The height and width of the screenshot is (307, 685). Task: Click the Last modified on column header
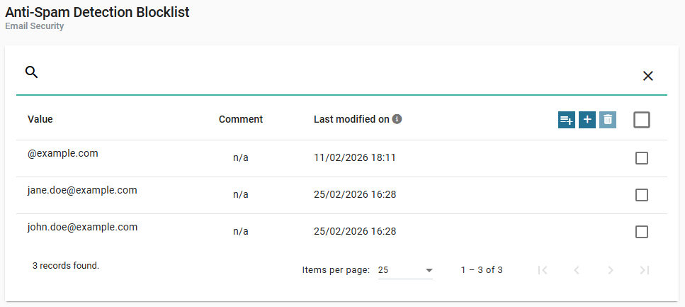351,119
